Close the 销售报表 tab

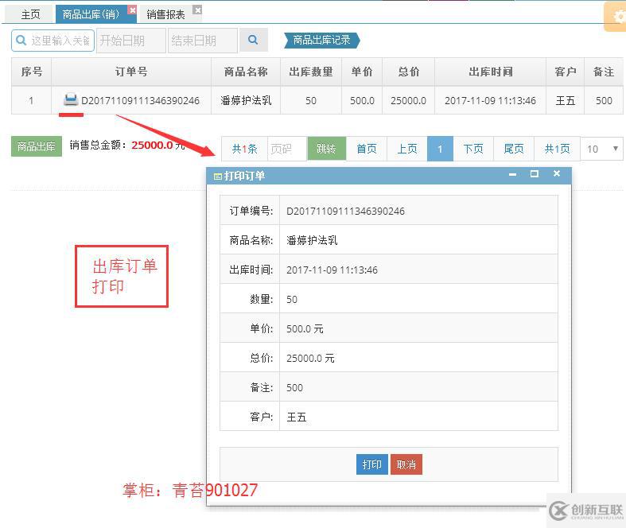point(197,10)
